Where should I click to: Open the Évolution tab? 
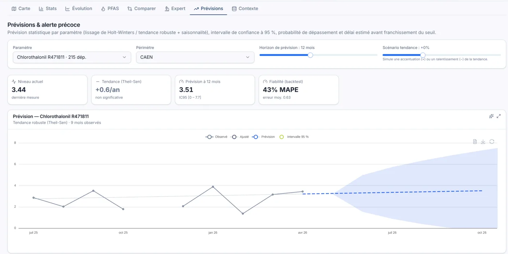point(79,9)
